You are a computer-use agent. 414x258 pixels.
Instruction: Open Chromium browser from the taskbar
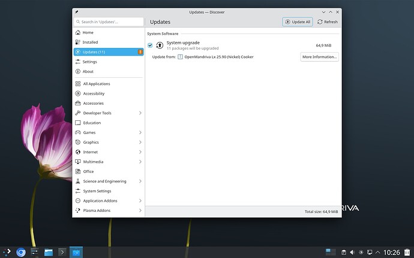[21, 252]
